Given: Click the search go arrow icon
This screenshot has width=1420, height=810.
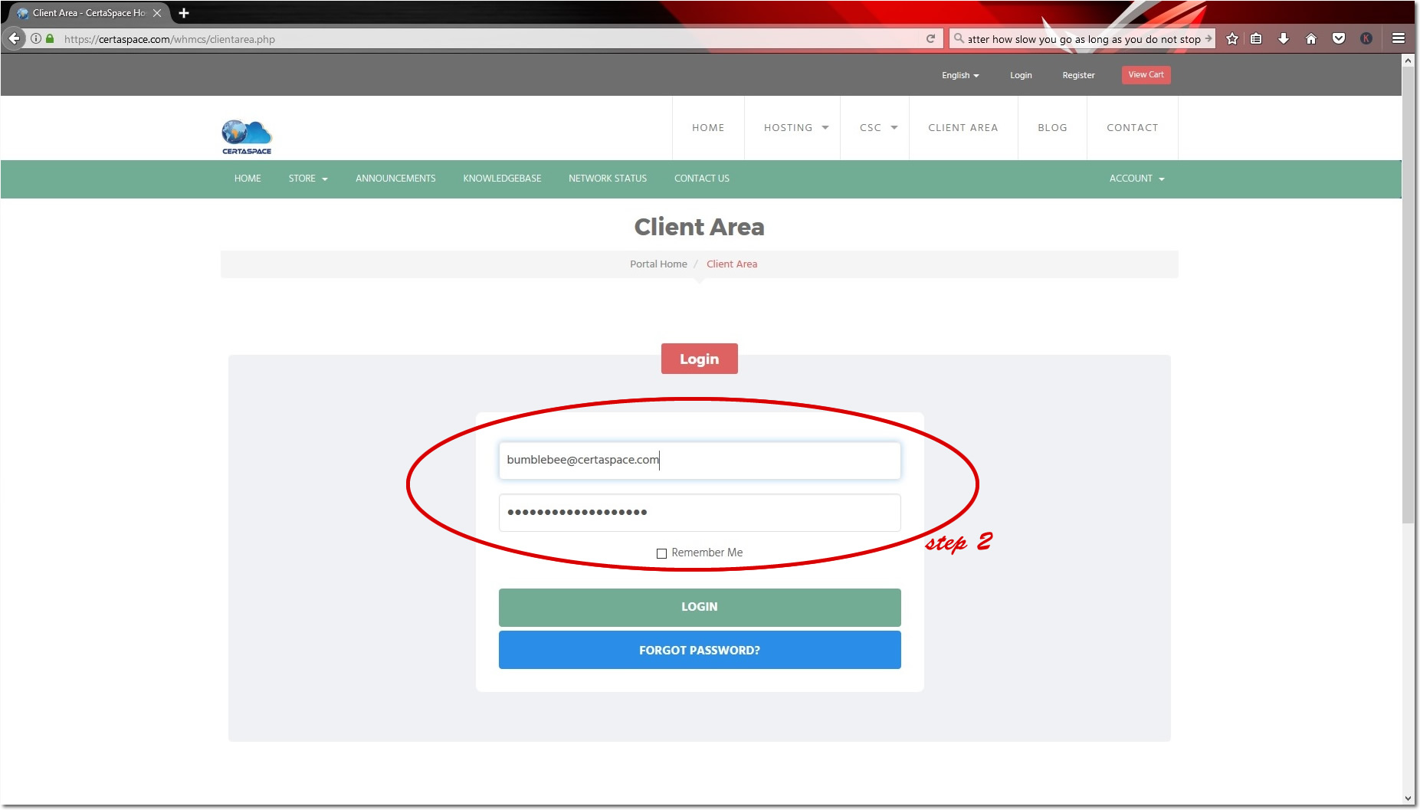Looking at the screenshot, I should [x=1208, y=38].
